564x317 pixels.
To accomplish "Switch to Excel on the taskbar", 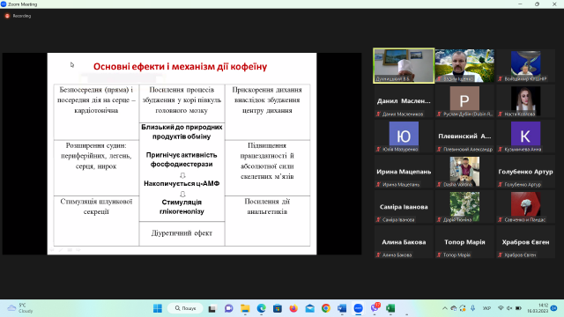I will point(390,308).
